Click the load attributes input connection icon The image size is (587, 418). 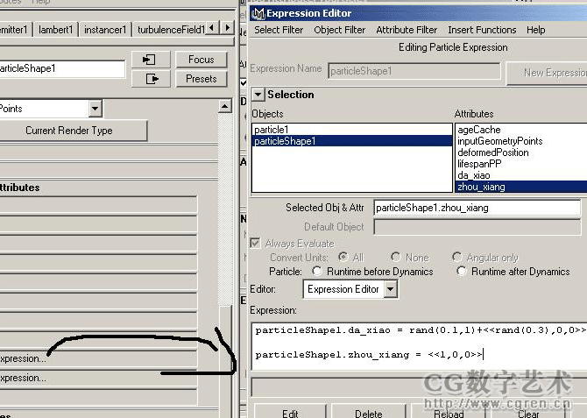tap(151, 60)
